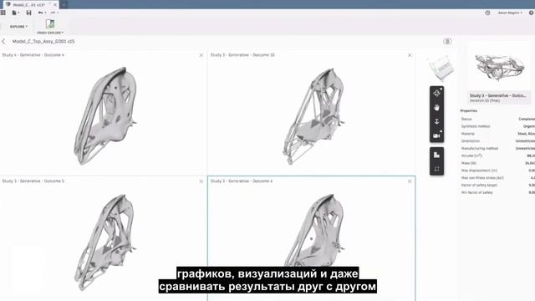Click the Min factor of safety row

point(497,192)
